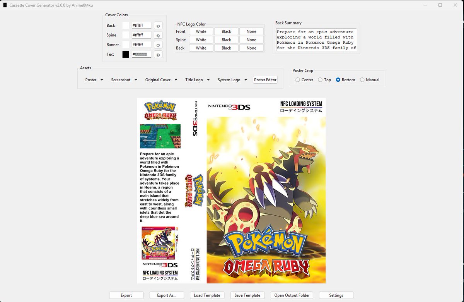The image size is (464, 302).
Task: Click the app icon in title bar
Action: 5,5
